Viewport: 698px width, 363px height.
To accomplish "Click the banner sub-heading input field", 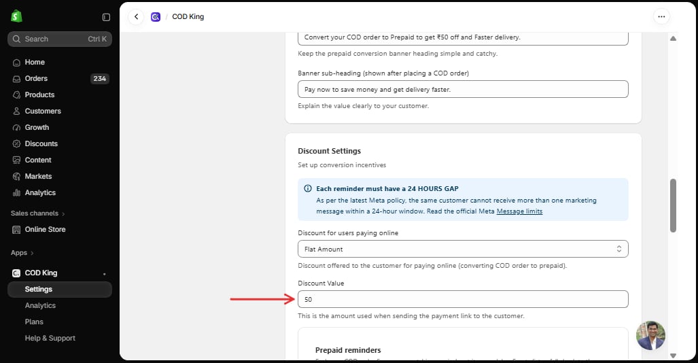I will tap(463, 89).
